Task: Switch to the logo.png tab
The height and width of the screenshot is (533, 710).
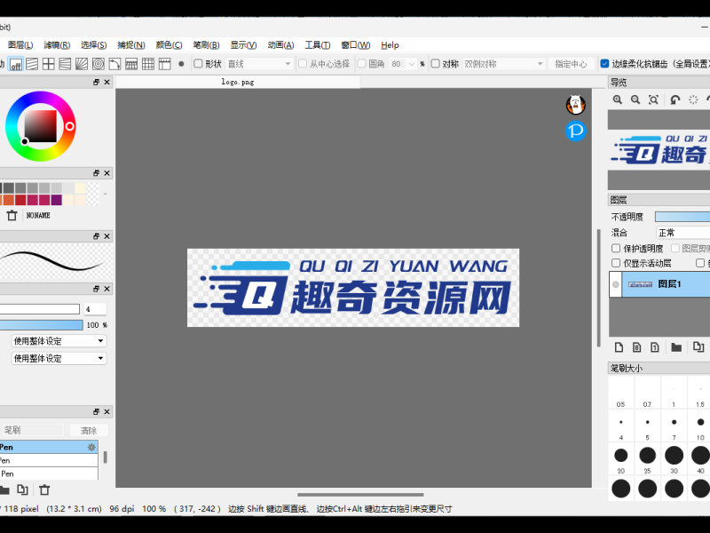Action: tap(238, 82)
